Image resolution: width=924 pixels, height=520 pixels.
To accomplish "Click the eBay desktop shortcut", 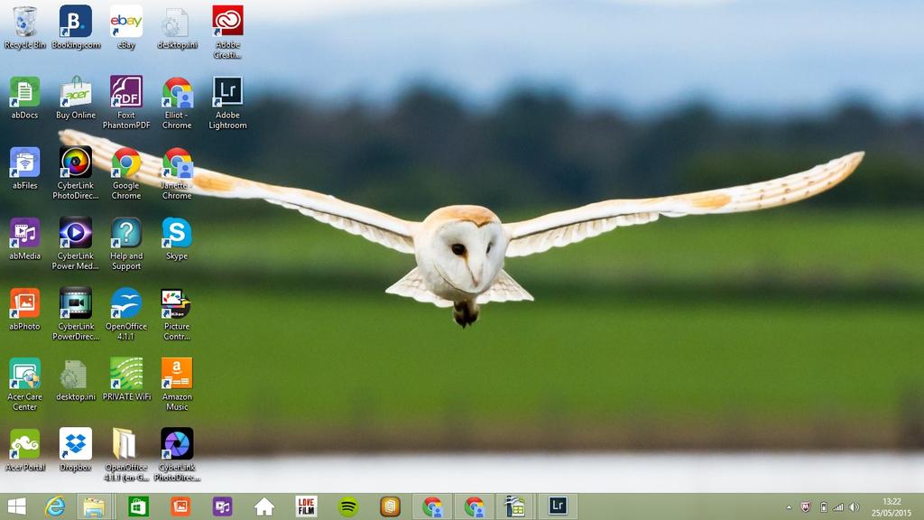I will pos(126,22).
